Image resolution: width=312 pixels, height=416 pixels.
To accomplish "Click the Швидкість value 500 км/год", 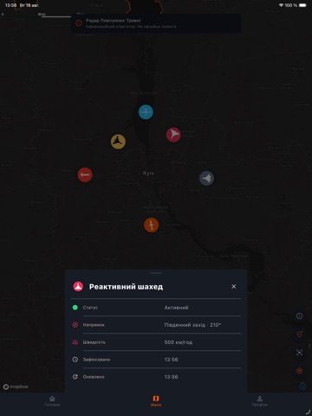I will [x=179, y=342].
